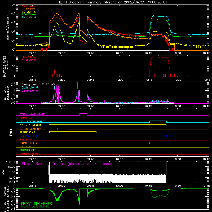Click the LO channel legend label
The width and height of the screenshot is (212, 212).
point(29,57)
